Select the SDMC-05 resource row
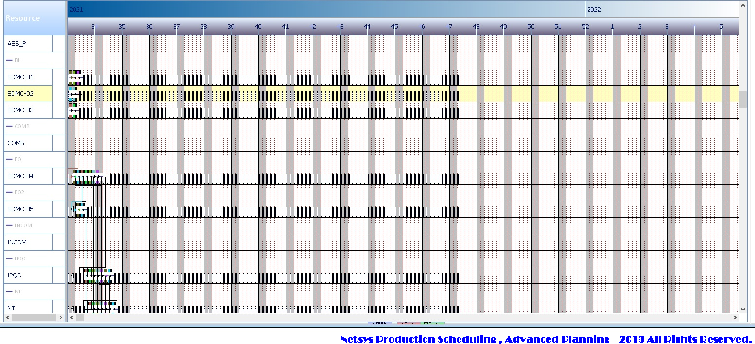Viewport: 755px width, 344px height. (x=28, y=209)
